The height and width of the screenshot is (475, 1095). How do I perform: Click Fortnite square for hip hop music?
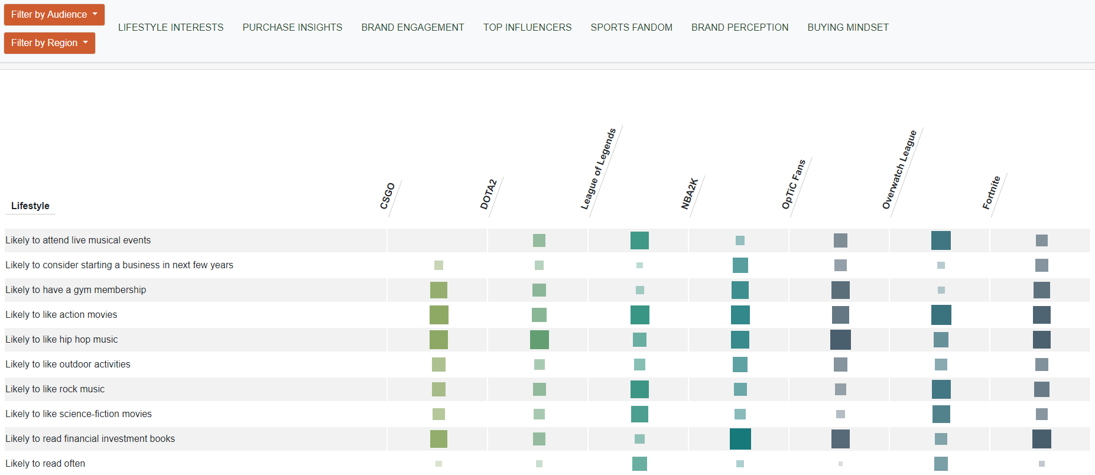1041,340
